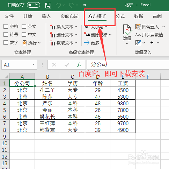This screenshot has width=169, height=169.
Task: Click the Name Box showing A1
Action: (x=19, y=65)
